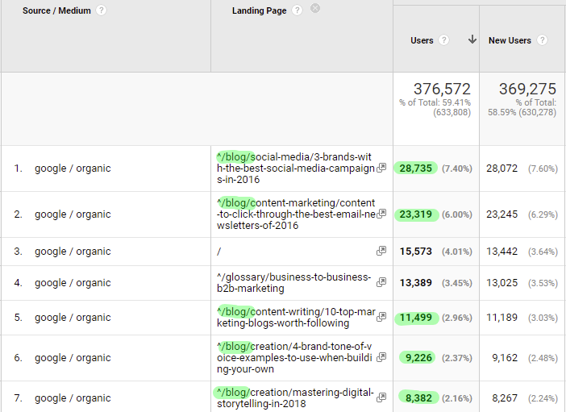The height and width of the screenshot is (412, 566).
Task: Open google / organic in row 3
Action: coord(73,252)
